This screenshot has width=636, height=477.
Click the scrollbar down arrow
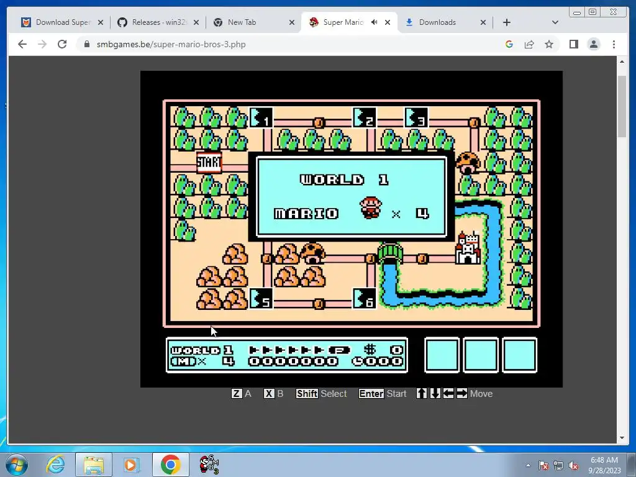click(x=622, y=438)
